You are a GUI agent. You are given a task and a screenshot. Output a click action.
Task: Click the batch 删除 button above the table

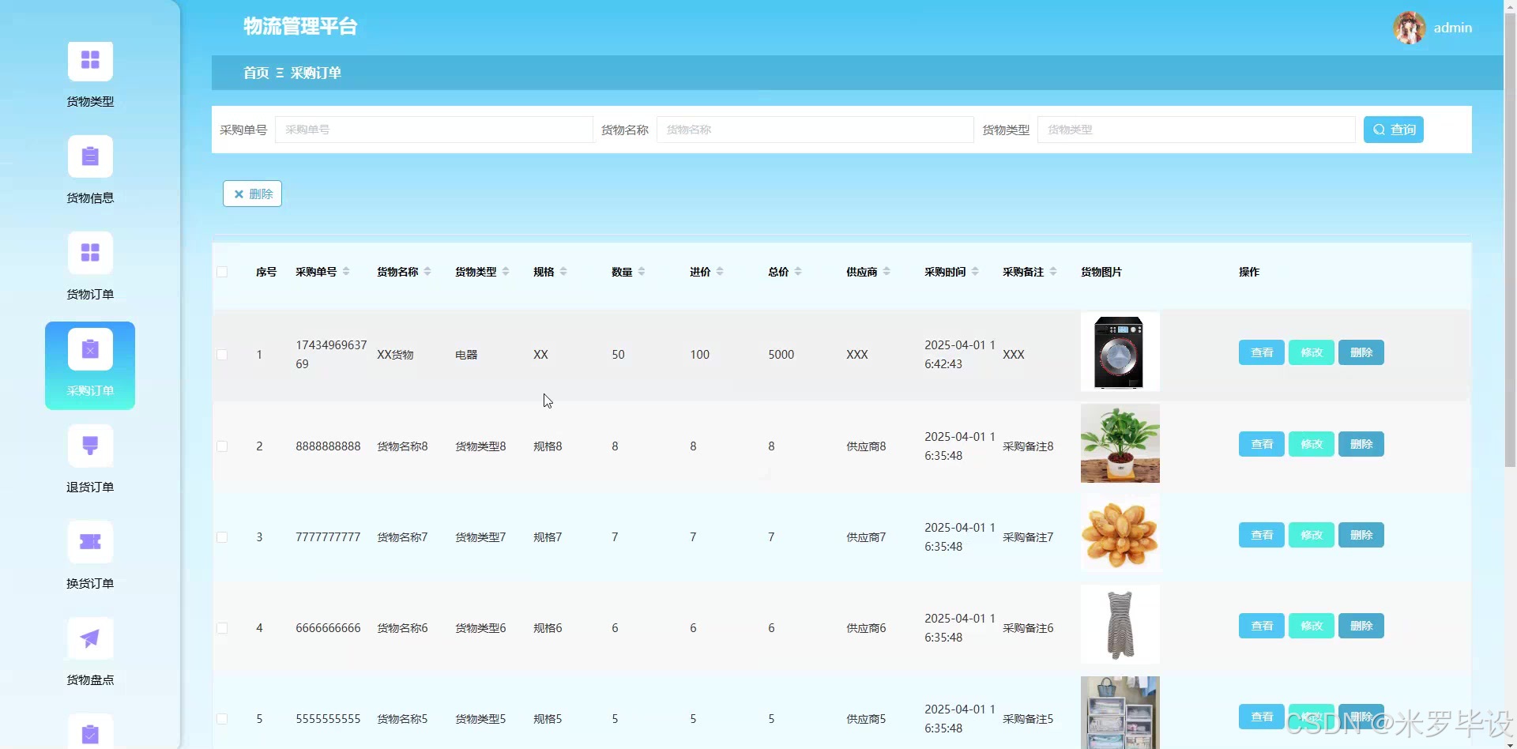[x=253, y=194]
